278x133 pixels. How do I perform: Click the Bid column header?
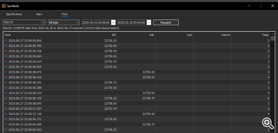[x=98, y=35]
